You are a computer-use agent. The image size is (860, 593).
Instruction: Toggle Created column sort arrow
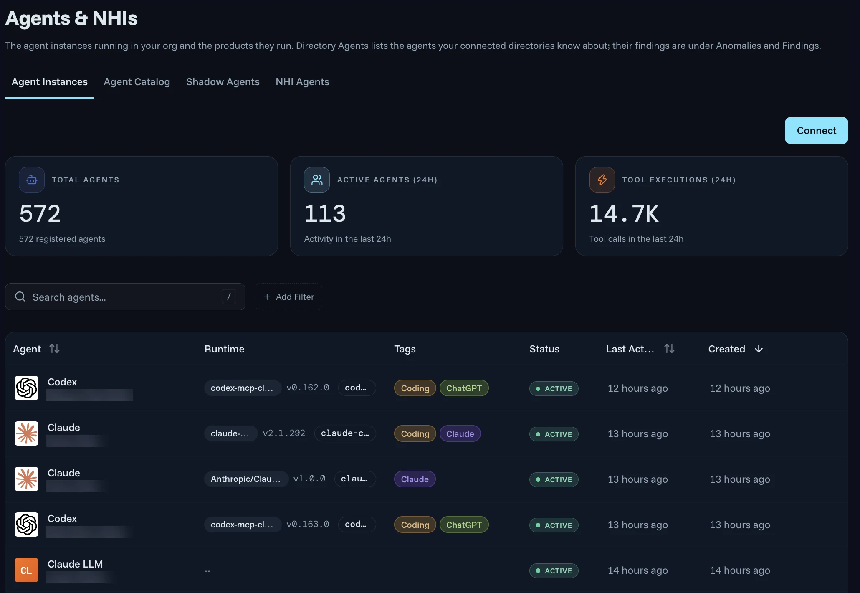(x=759, y=349)
